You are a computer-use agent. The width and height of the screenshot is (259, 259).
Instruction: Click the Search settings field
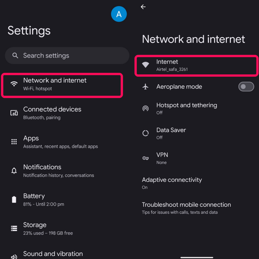click(x=67, y=55)
